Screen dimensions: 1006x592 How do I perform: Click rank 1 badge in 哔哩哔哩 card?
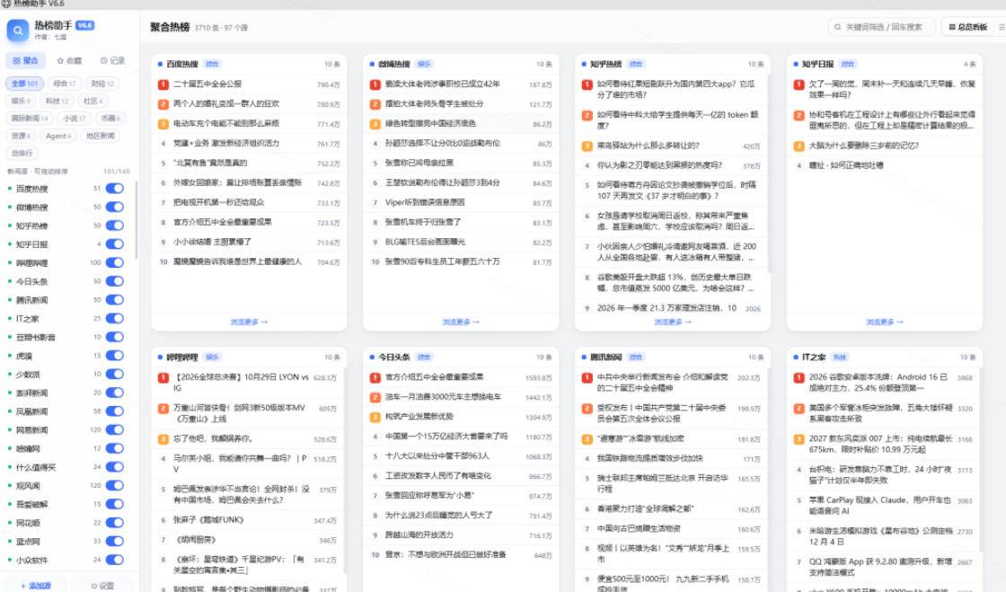point(163,378)
